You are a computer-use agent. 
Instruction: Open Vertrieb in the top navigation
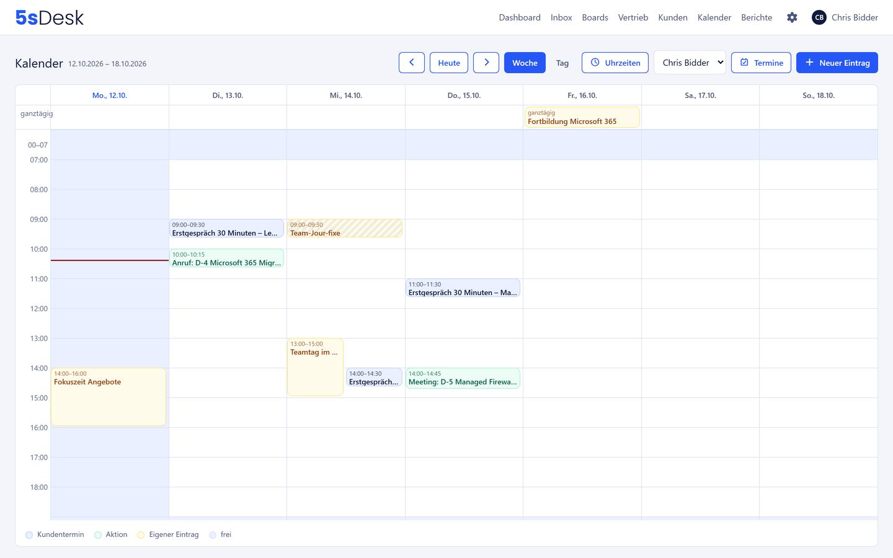[x=633, y=17]
